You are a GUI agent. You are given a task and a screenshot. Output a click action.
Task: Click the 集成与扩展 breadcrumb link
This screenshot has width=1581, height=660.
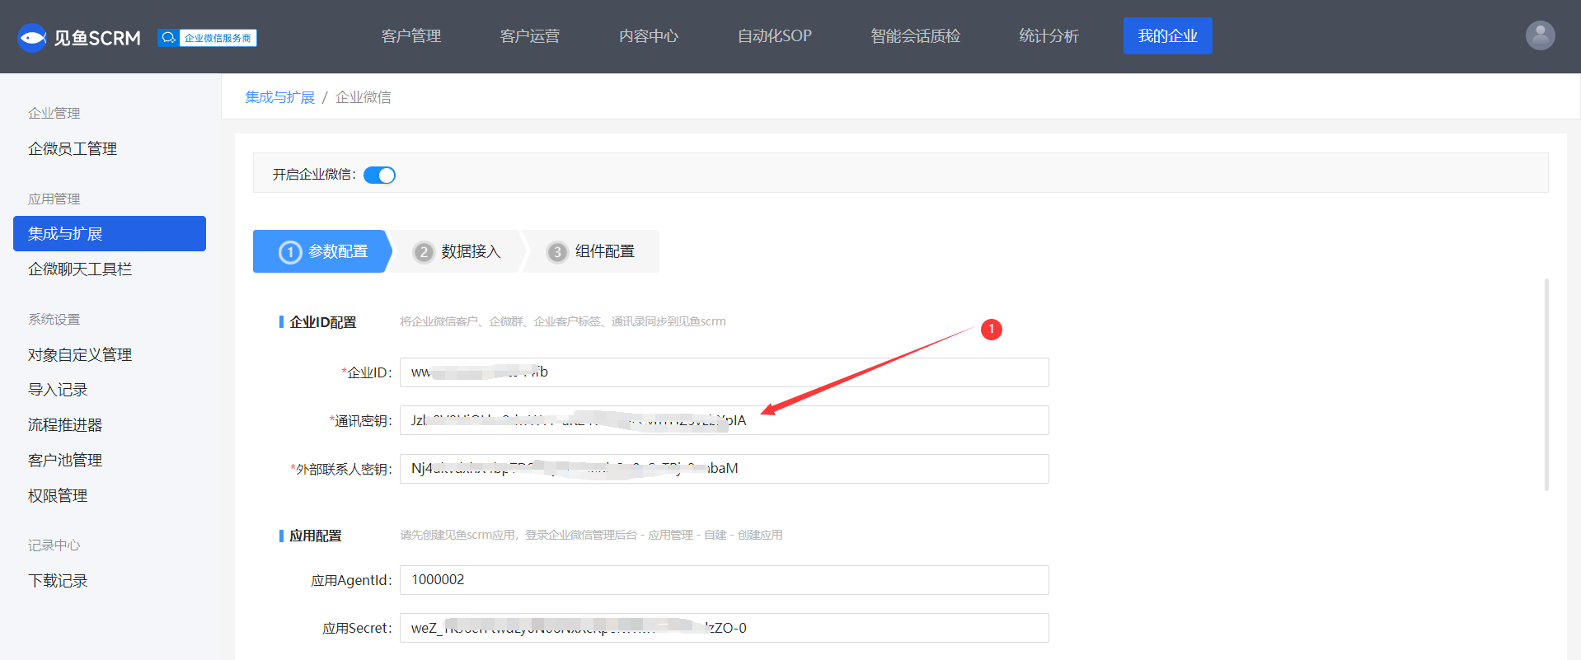point(280,97)
